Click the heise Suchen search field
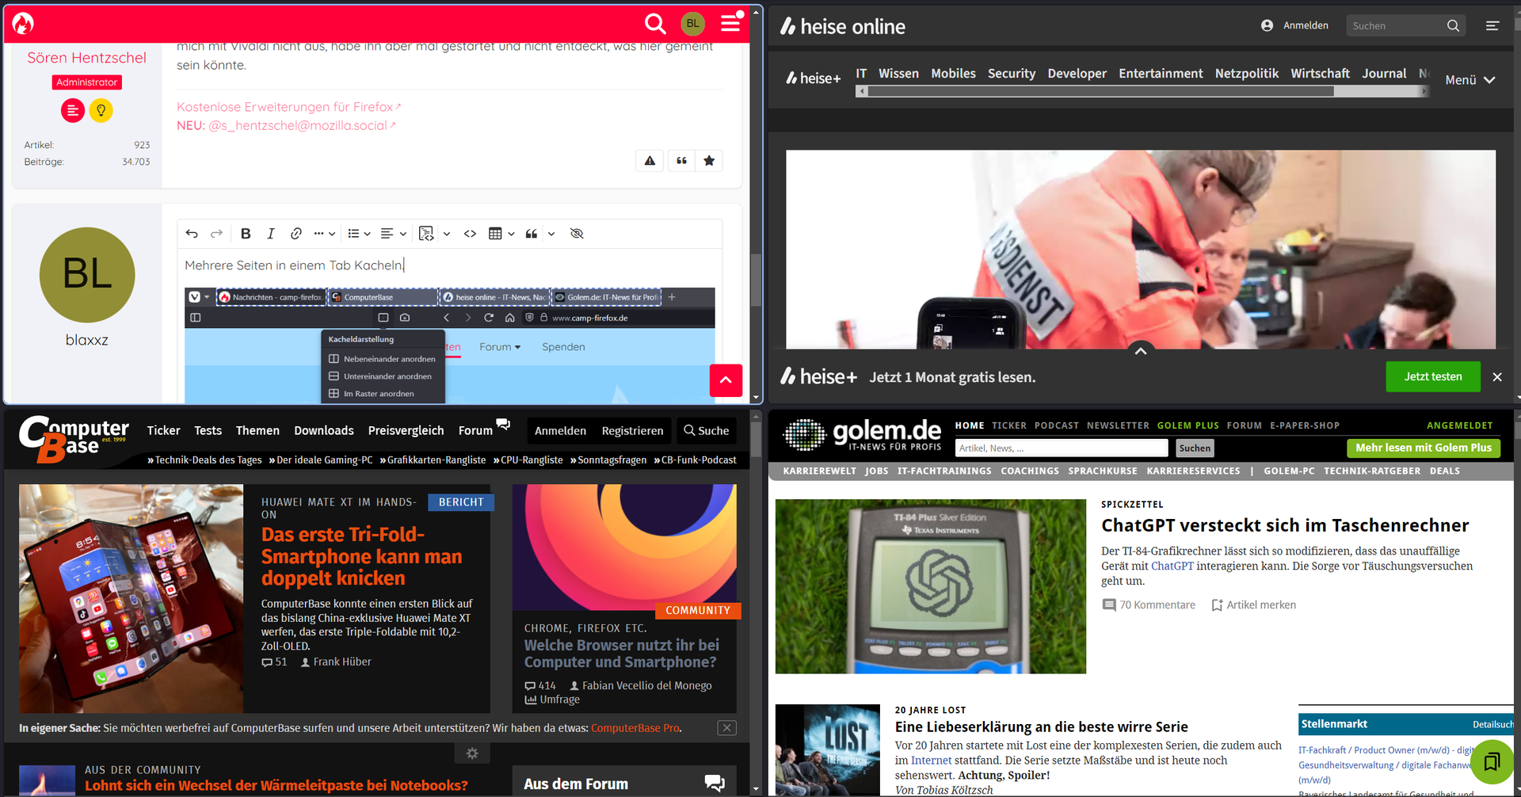Viewport: 1521px width, 797px height. pos(1397,25)
